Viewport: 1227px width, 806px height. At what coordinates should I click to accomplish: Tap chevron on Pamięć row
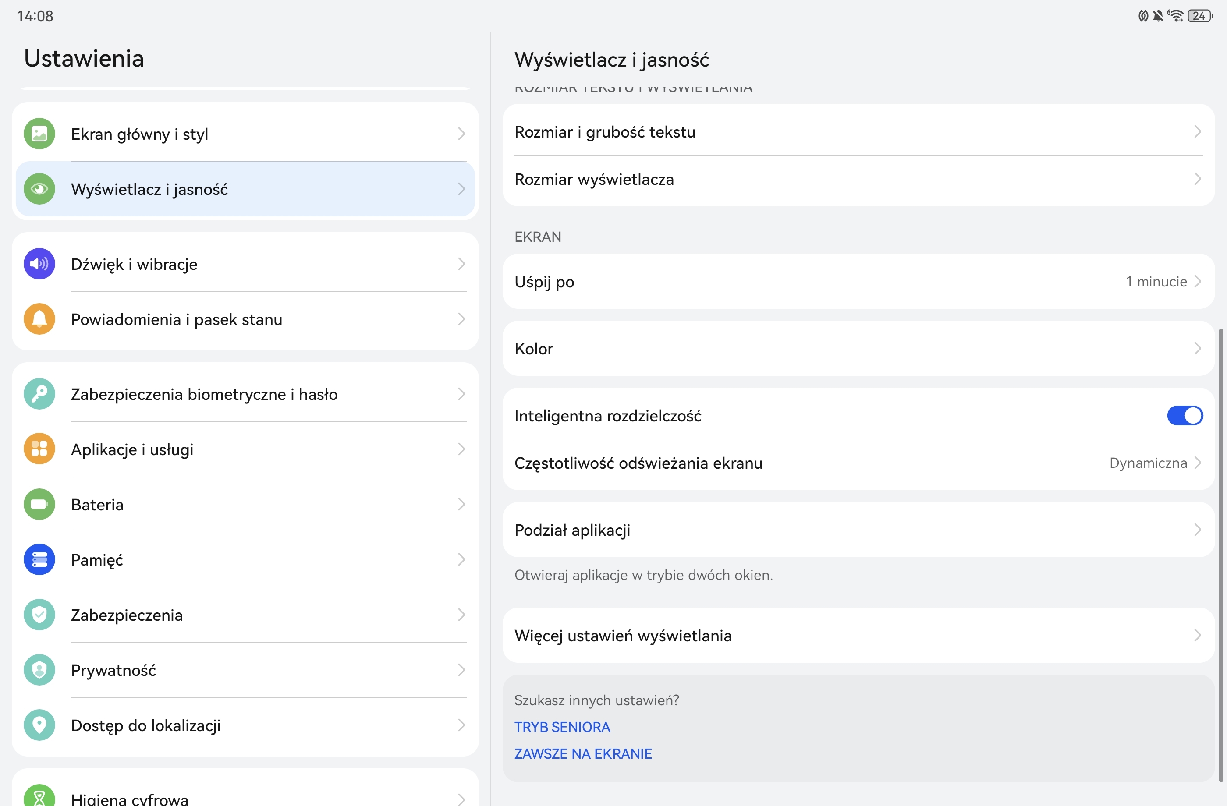(461, 560)
